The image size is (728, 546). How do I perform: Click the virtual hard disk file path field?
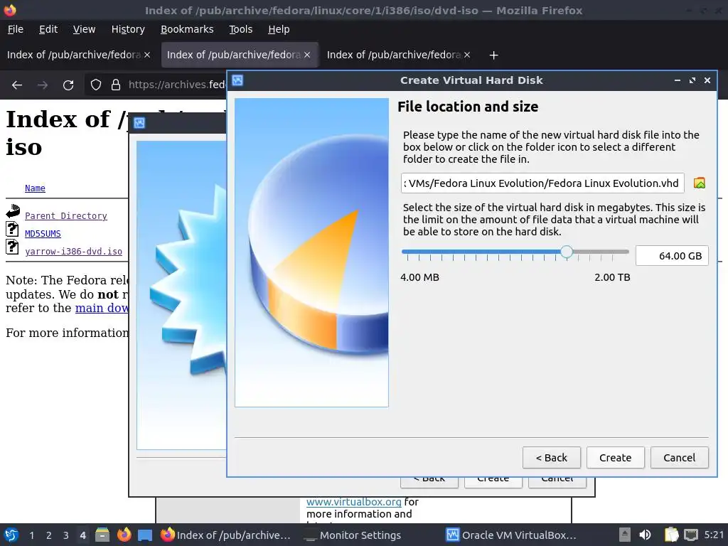542,183
